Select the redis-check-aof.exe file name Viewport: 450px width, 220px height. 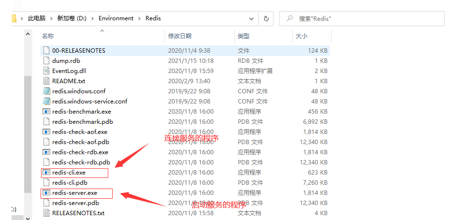[x=79, y=132]
